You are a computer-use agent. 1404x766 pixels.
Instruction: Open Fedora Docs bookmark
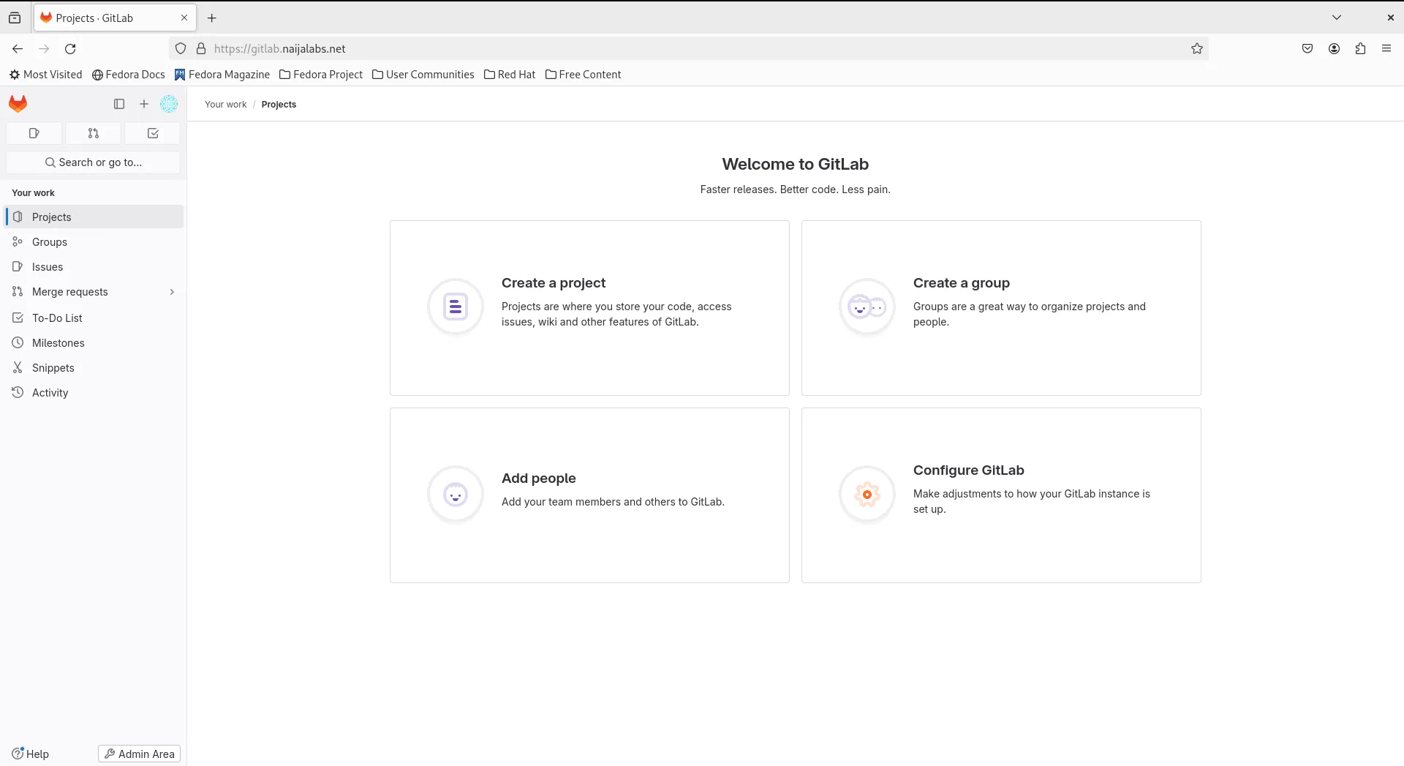click(x=129, y=75)
